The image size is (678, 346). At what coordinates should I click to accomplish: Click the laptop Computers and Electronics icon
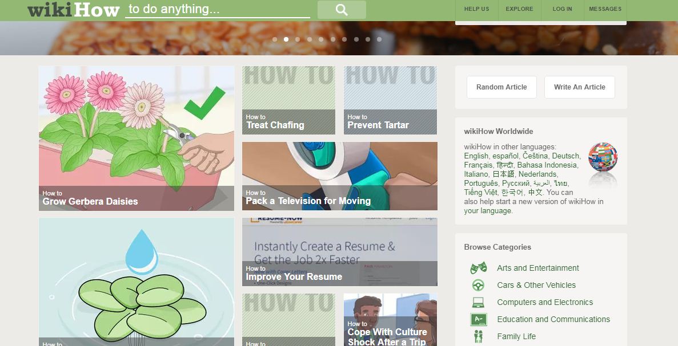pyautogui.click(x=478, y=303)
